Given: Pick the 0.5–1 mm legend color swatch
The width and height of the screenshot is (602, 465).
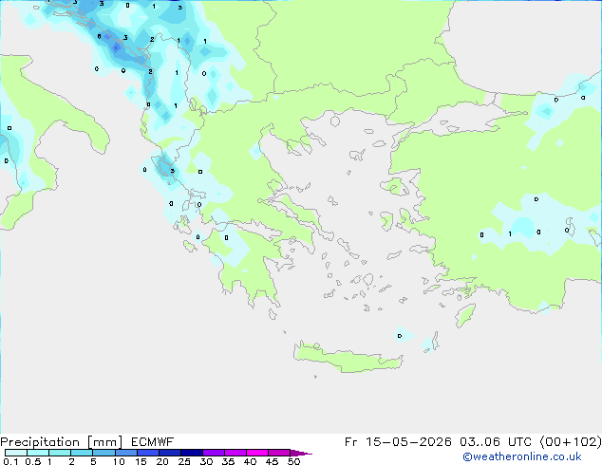Looking at the screenshot, I should click(38, 453).
